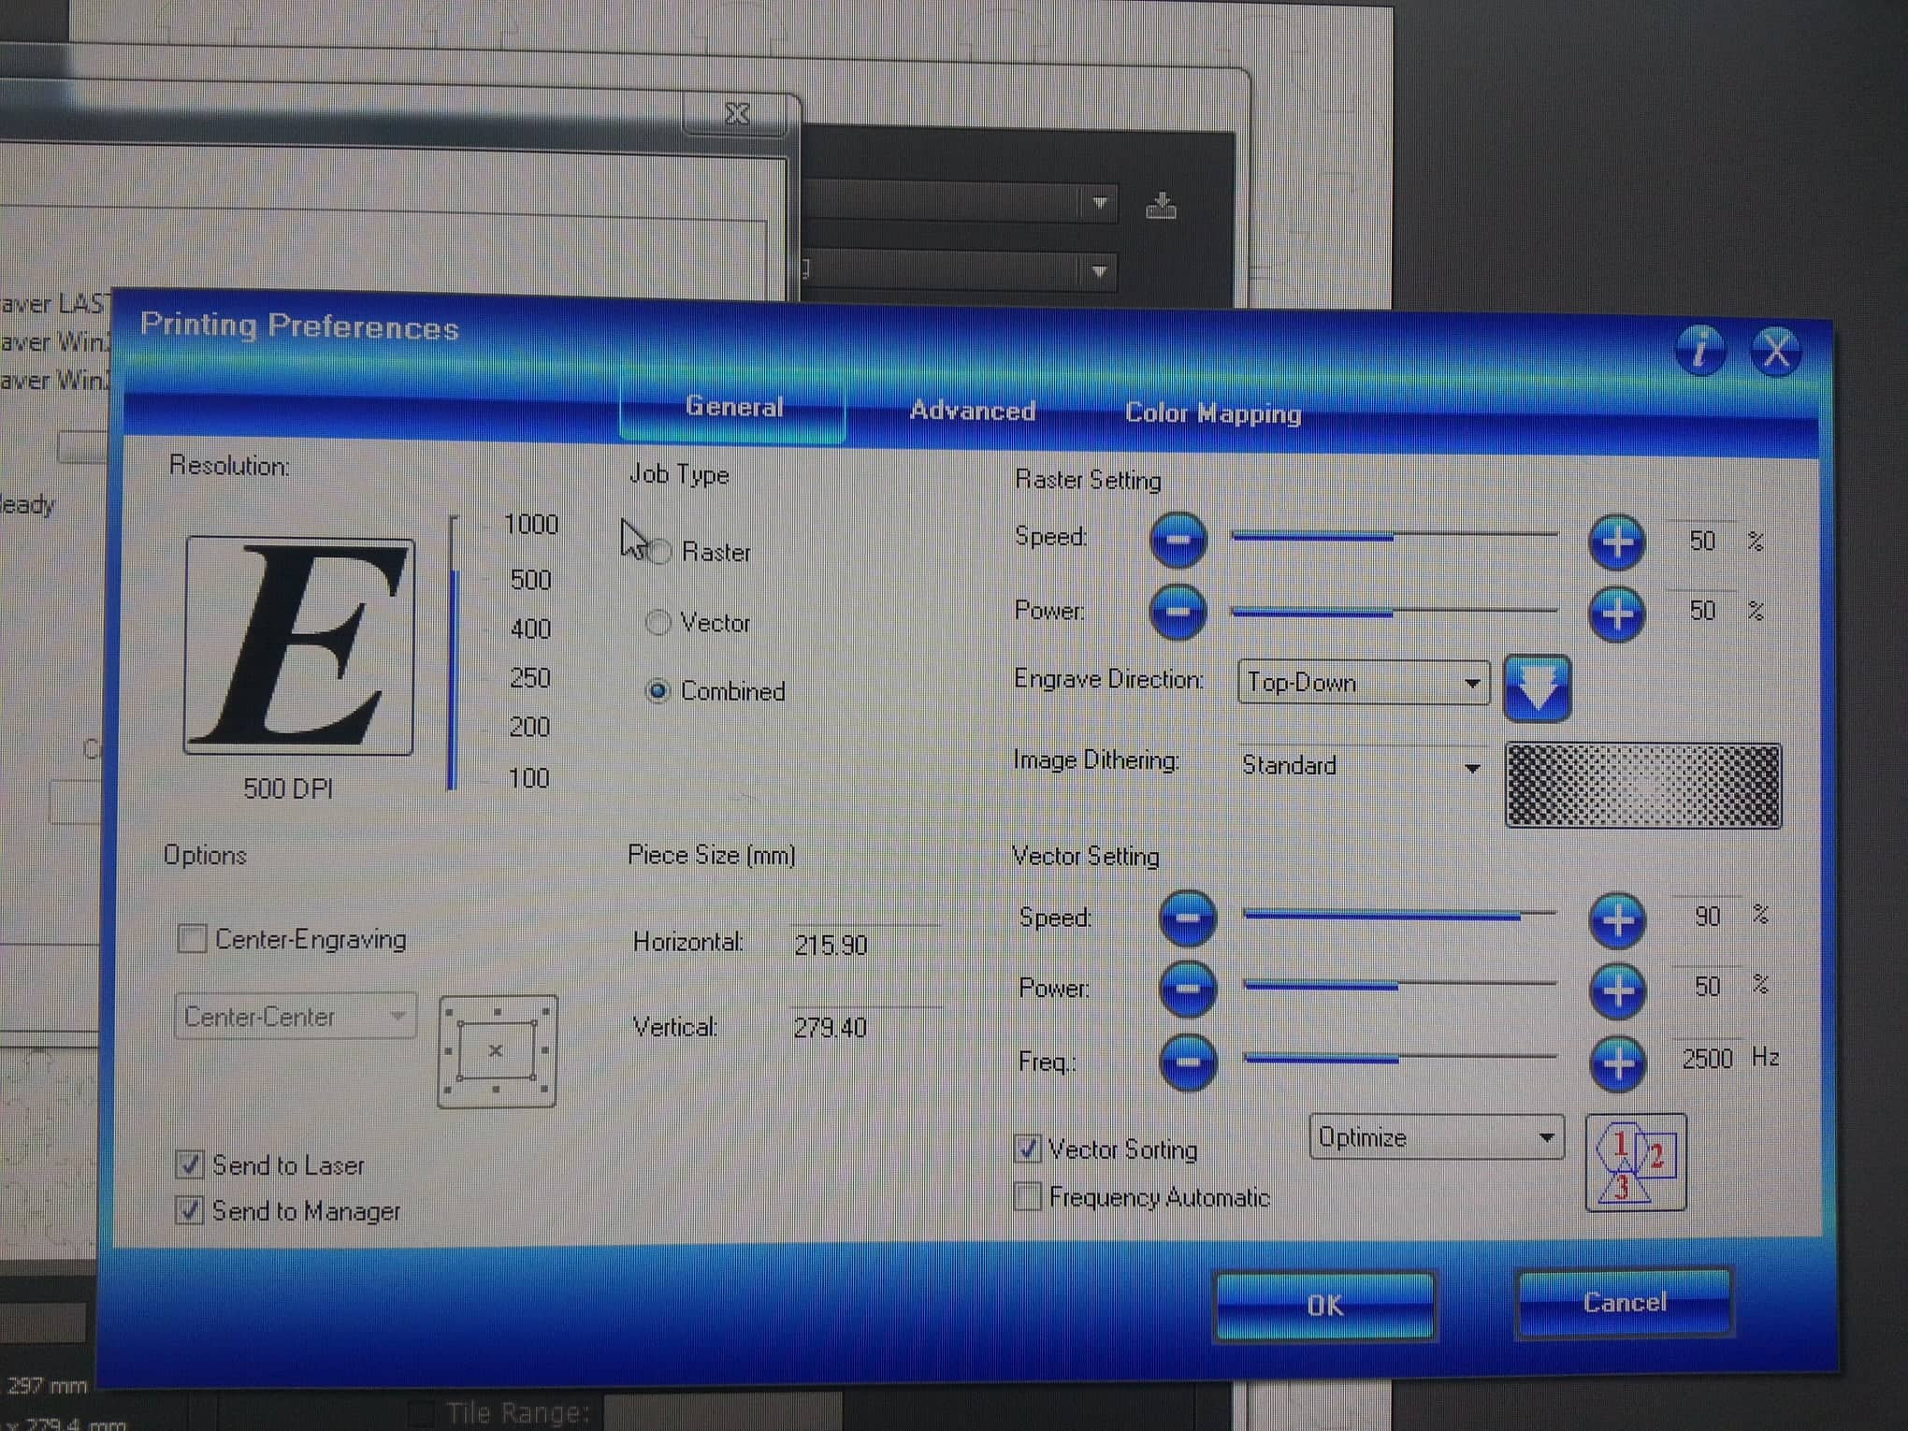Screen dimensions: 1908x1431
Task: Increase raster speed with plus button
Action: [1617, 542]
